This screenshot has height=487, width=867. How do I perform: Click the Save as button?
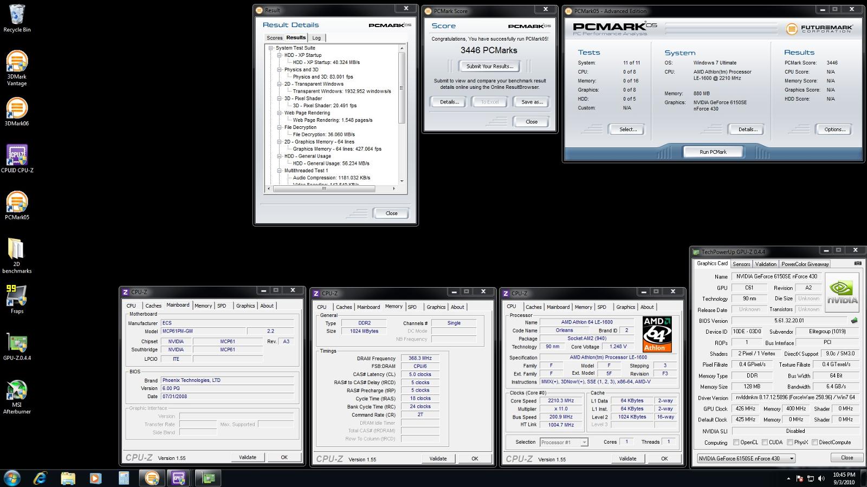(x=532, y=102)
